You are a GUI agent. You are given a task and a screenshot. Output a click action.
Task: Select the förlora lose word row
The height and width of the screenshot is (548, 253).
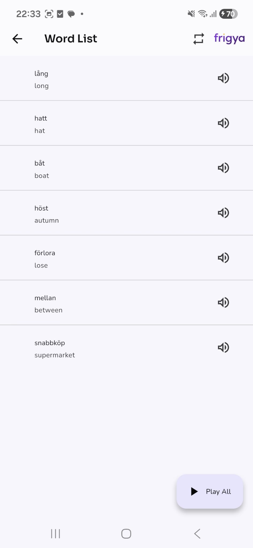pyautogui.click(x=126, y=258)
